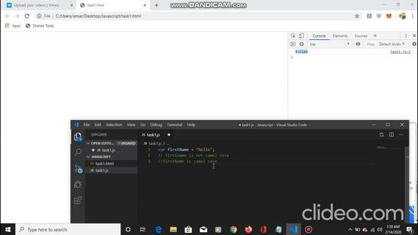Viewport: 418px width, 235px height.
Task: Open VS Code Terminal menu
Action: (174, 125)
